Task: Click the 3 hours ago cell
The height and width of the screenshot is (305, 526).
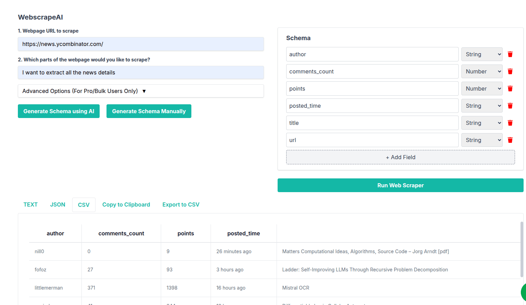Action: [244, 270]
